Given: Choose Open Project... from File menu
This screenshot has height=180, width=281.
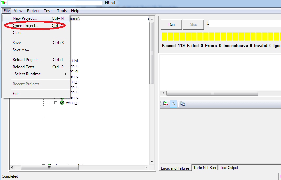Looking at the screenshot, I should coord(36,26).
